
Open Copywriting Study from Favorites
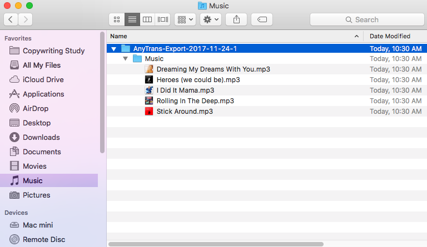53,51
